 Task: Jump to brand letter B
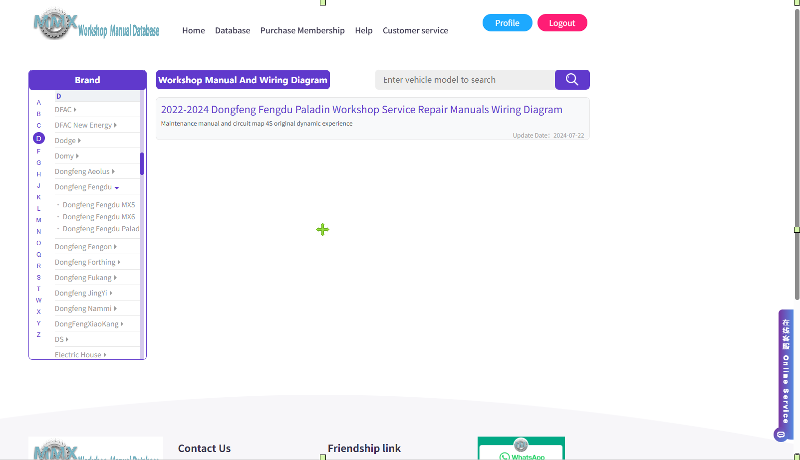[x=39, y=114]
